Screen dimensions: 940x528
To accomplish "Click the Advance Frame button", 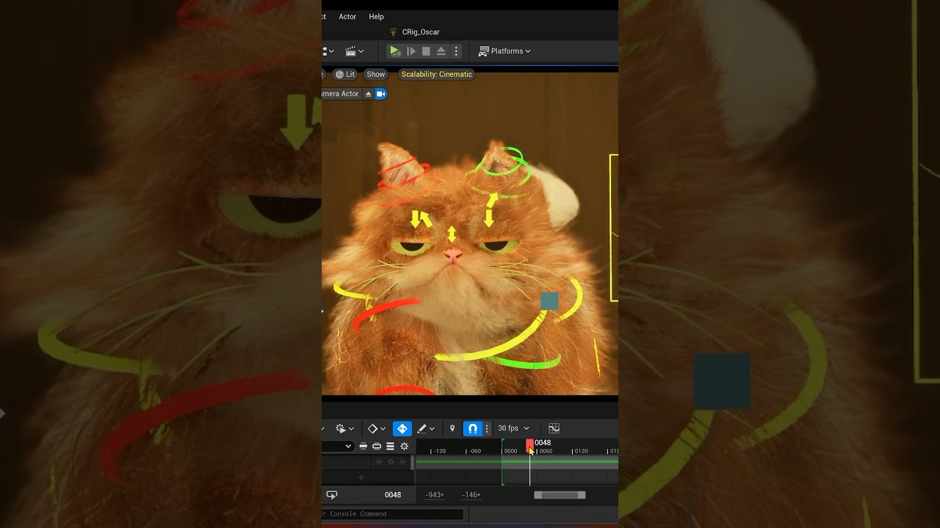I will coord(411,51).
